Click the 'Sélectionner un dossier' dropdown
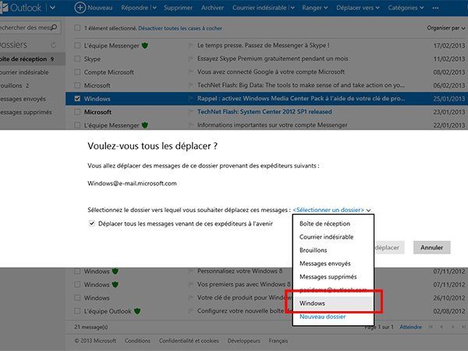 (x=331, y=210)
